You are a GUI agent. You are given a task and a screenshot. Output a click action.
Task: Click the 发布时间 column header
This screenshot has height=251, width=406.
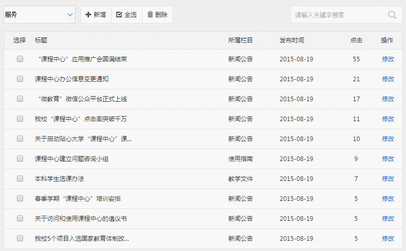click(x=292, y=40)
